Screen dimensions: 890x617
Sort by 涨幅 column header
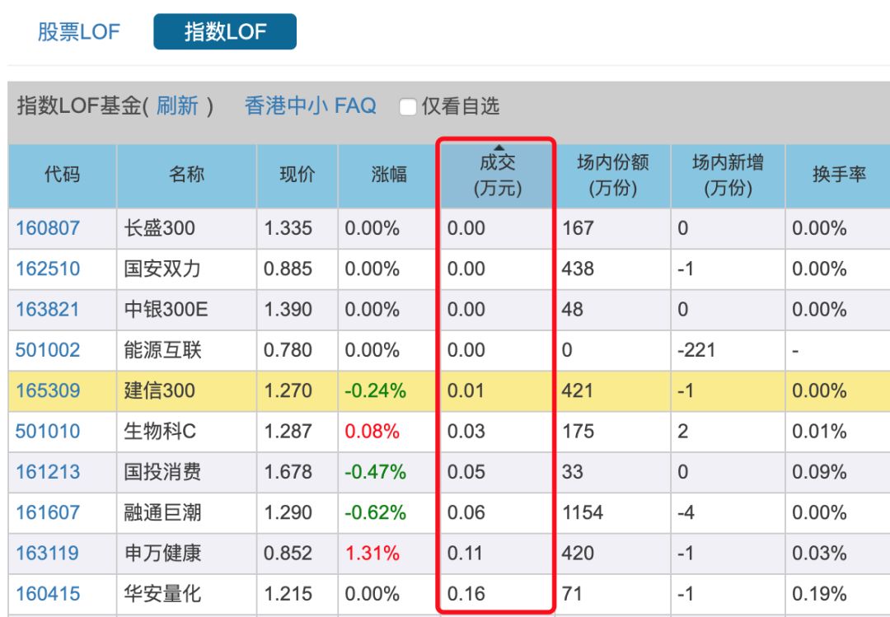389,175
